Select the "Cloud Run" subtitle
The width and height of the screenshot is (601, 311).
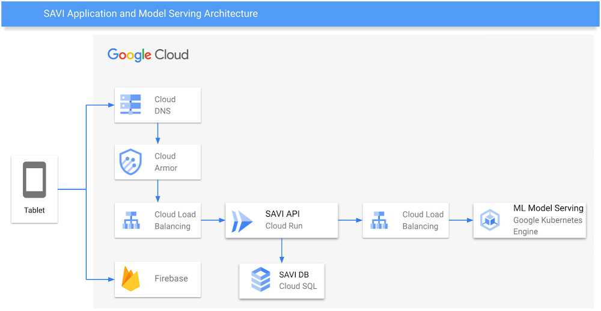tap(284, 226)
